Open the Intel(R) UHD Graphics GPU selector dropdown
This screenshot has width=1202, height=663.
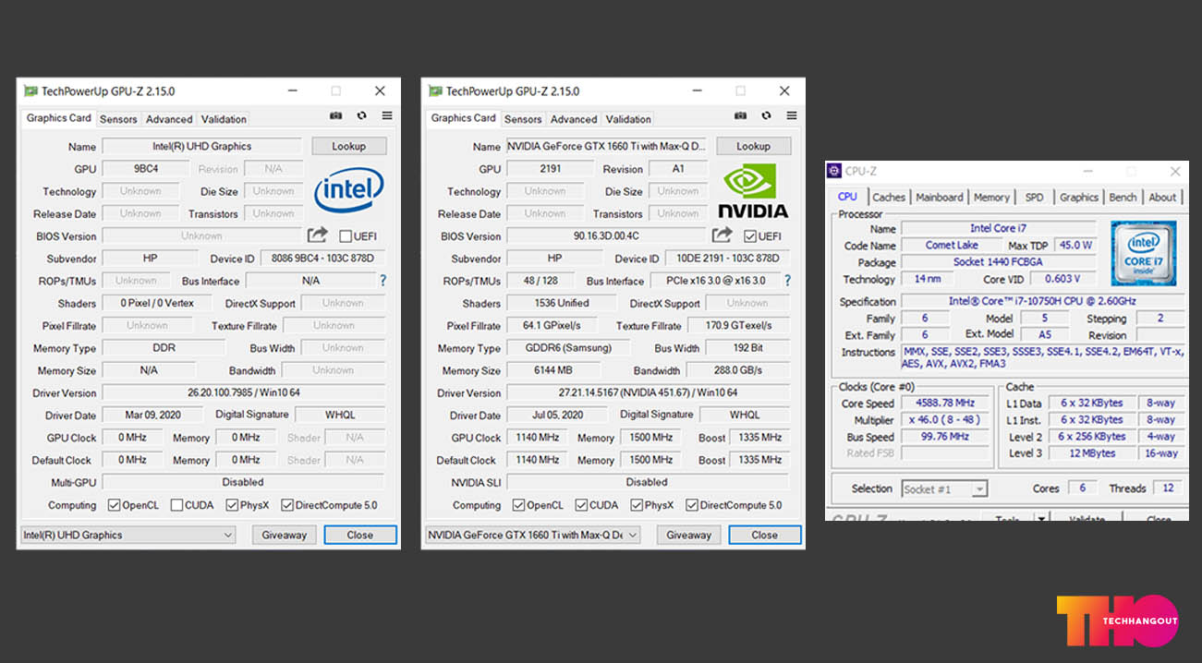128,535
